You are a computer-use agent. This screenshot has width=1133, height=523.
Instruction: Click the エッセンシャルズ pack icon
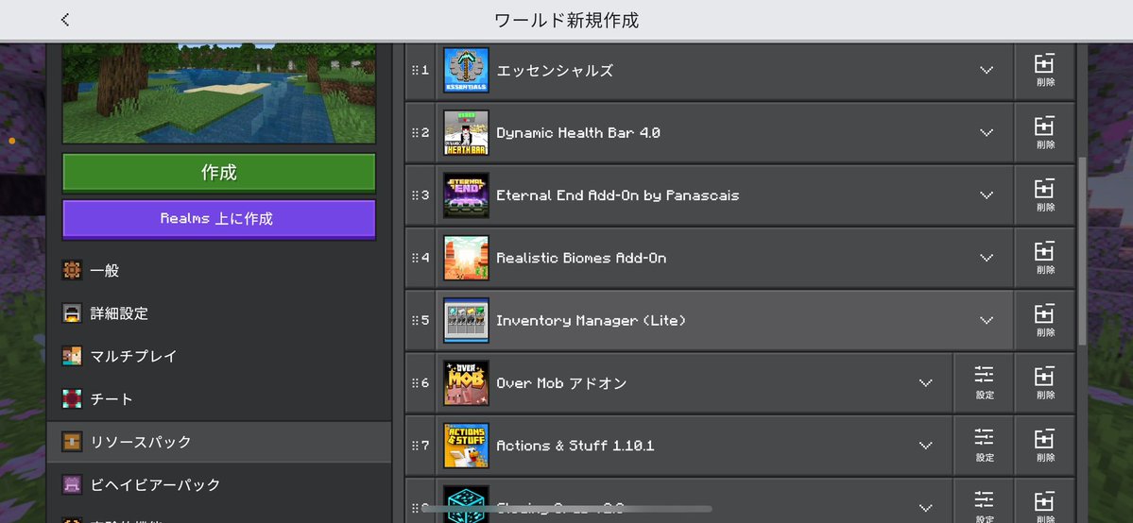466,70
